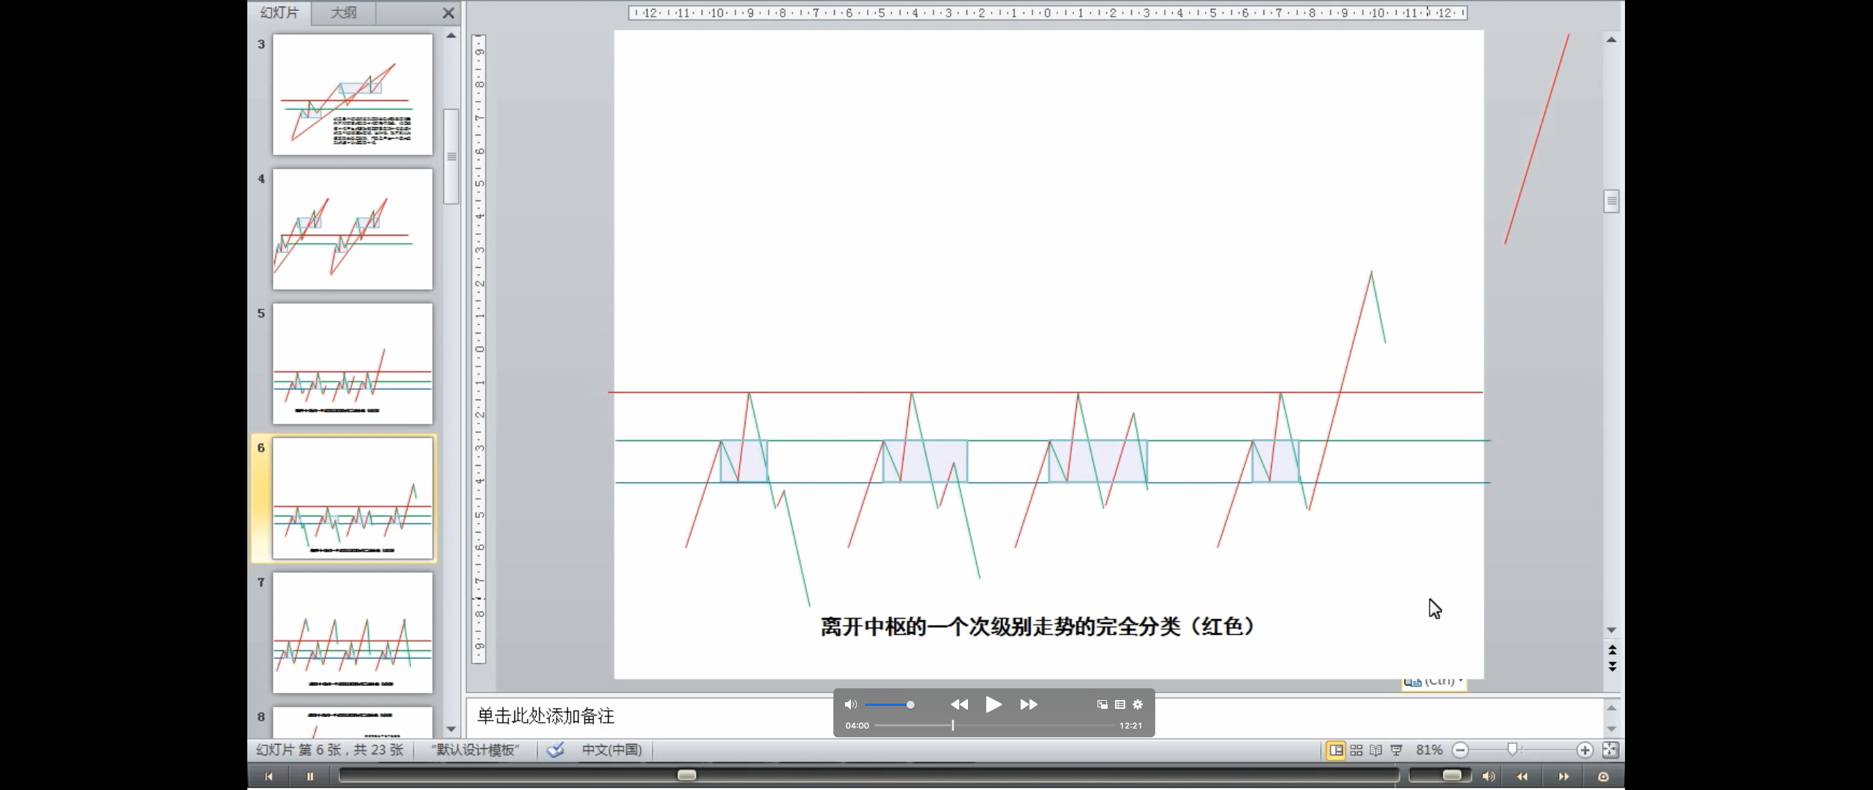The image size is (1873, 790).
Task: Select slide 8 thumbnail
Action: pos(353,722)
